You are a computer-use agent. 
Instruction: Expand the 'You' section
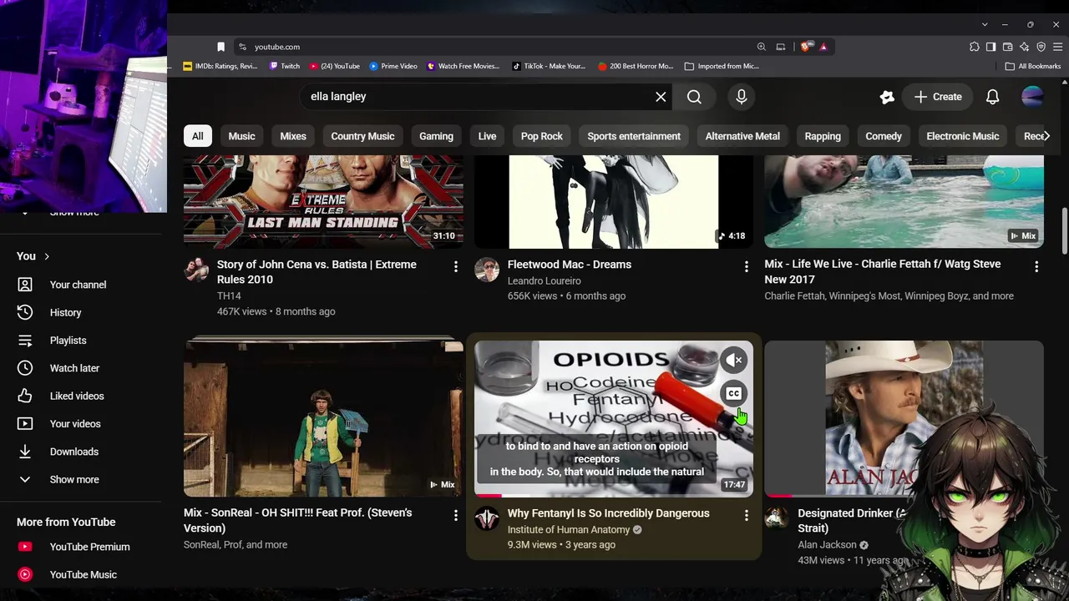click(x=33, y=256)
